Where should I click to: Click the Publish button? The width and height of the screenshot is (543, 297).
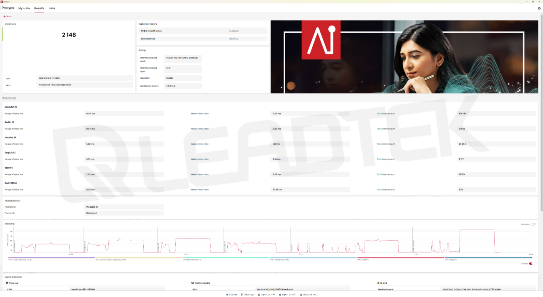click(x=232, y=295)
